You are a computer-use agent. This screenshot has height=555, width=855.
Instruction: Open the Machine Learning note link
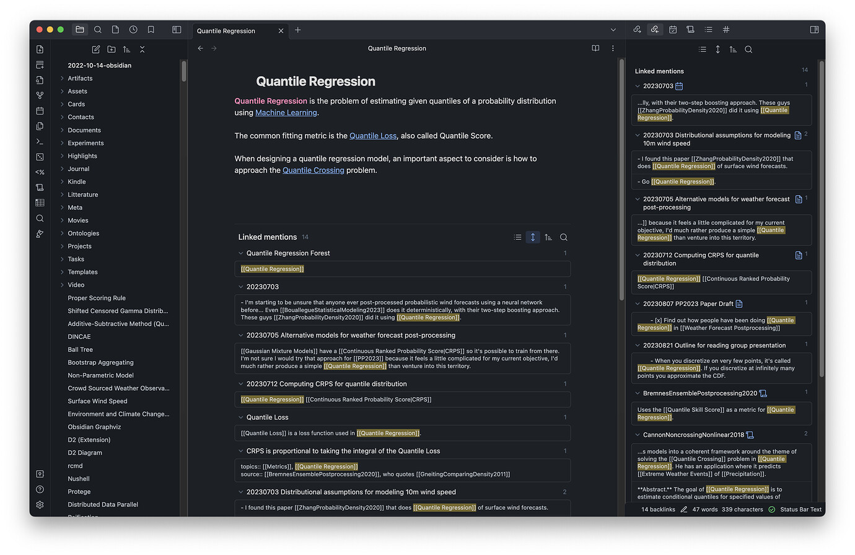click(x=286, y=113)
